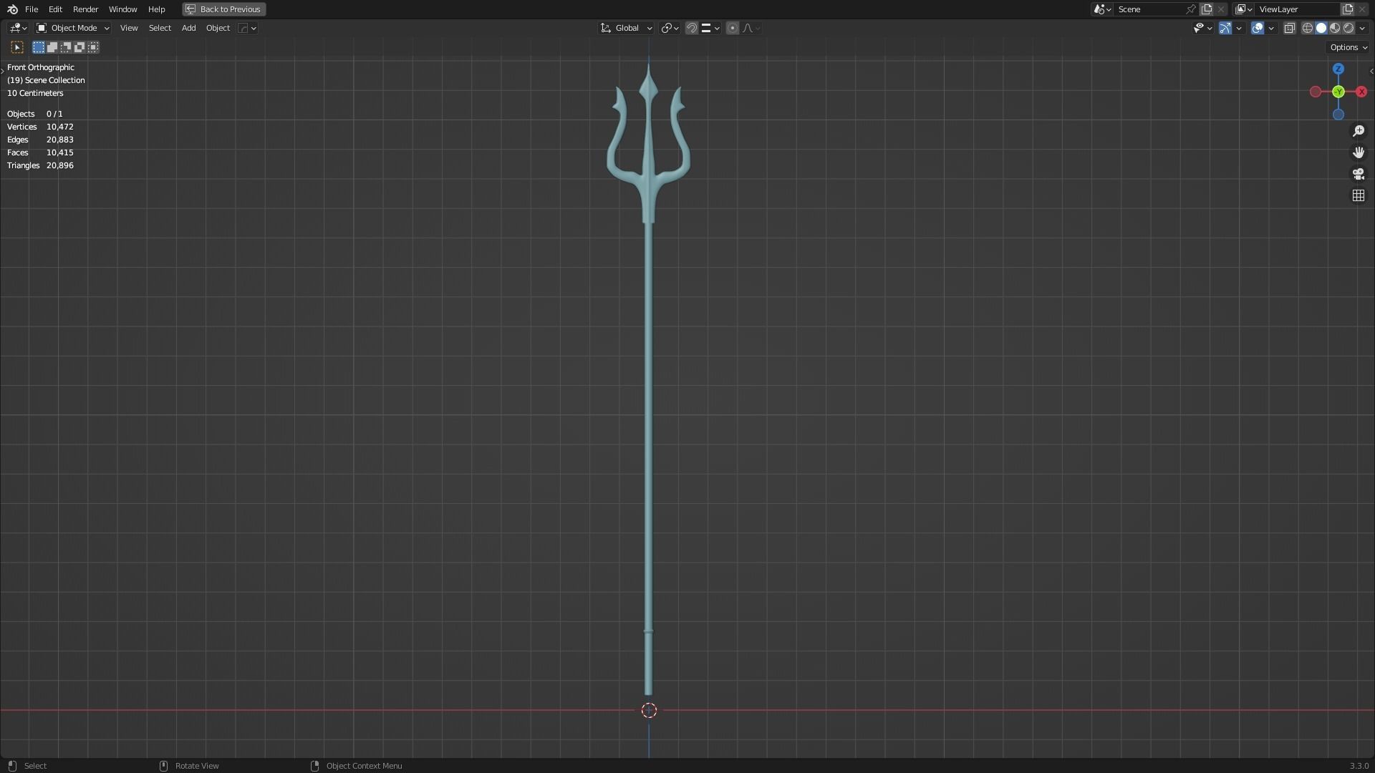Open the viewport Select menu
The width and height of the screenshot is (1375, 773).
[160, 28]
